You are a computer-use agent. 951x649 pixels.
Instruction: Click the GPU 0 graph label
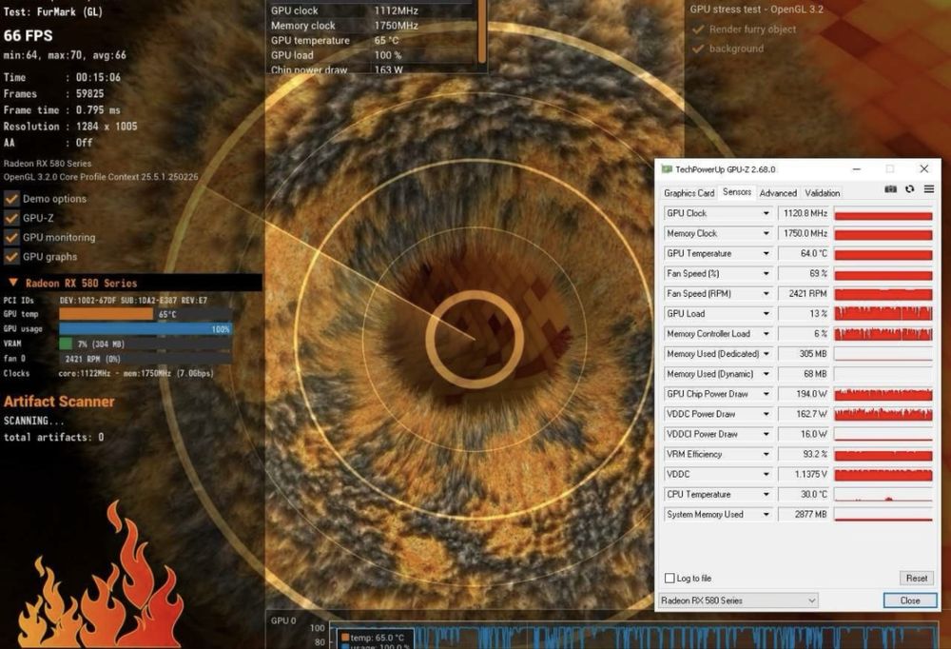point(283,620)
